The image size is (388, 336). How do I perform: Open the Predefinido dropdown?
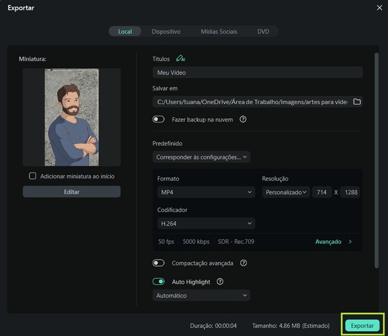[x=201, y=157]
